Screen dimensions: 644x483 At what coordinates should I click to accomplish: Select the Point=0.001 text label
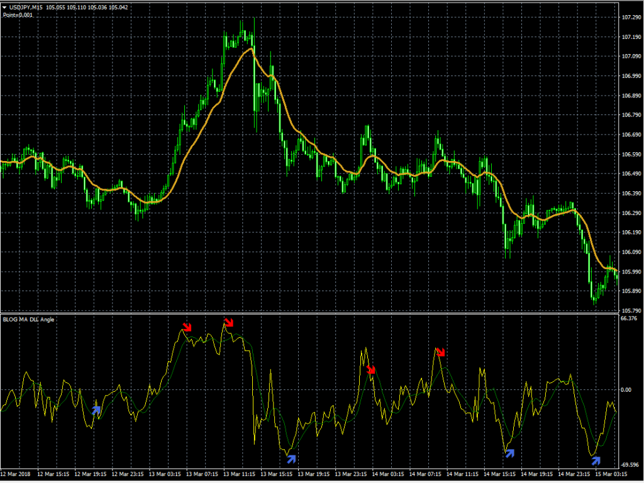pos(18,14)
